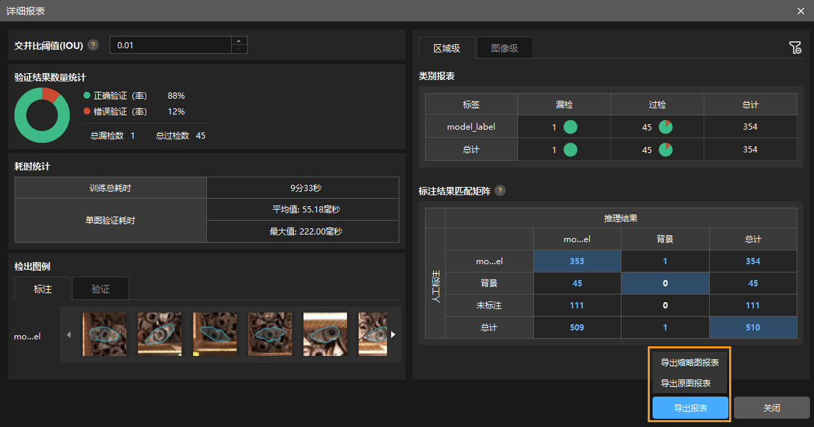Click the 353 cell in matching matrix
The height and width of the screenshot is (427, 814).
577,261
